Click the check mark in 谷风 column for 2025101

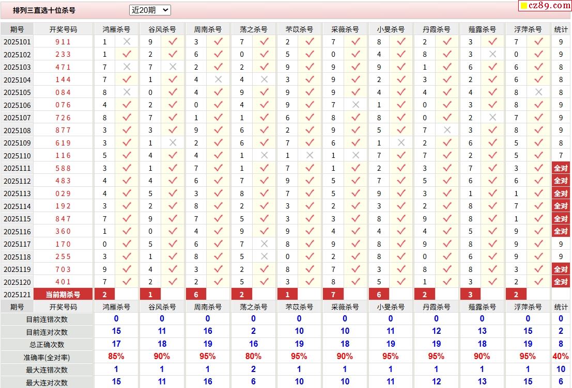point(173,41)
